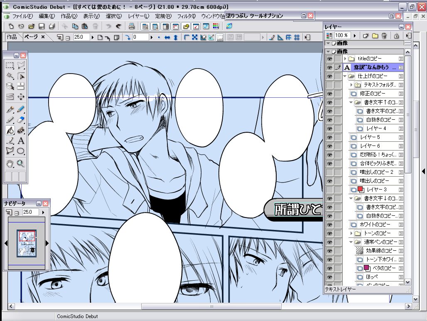Select the magnifier zoom tool

coord(21,164)
